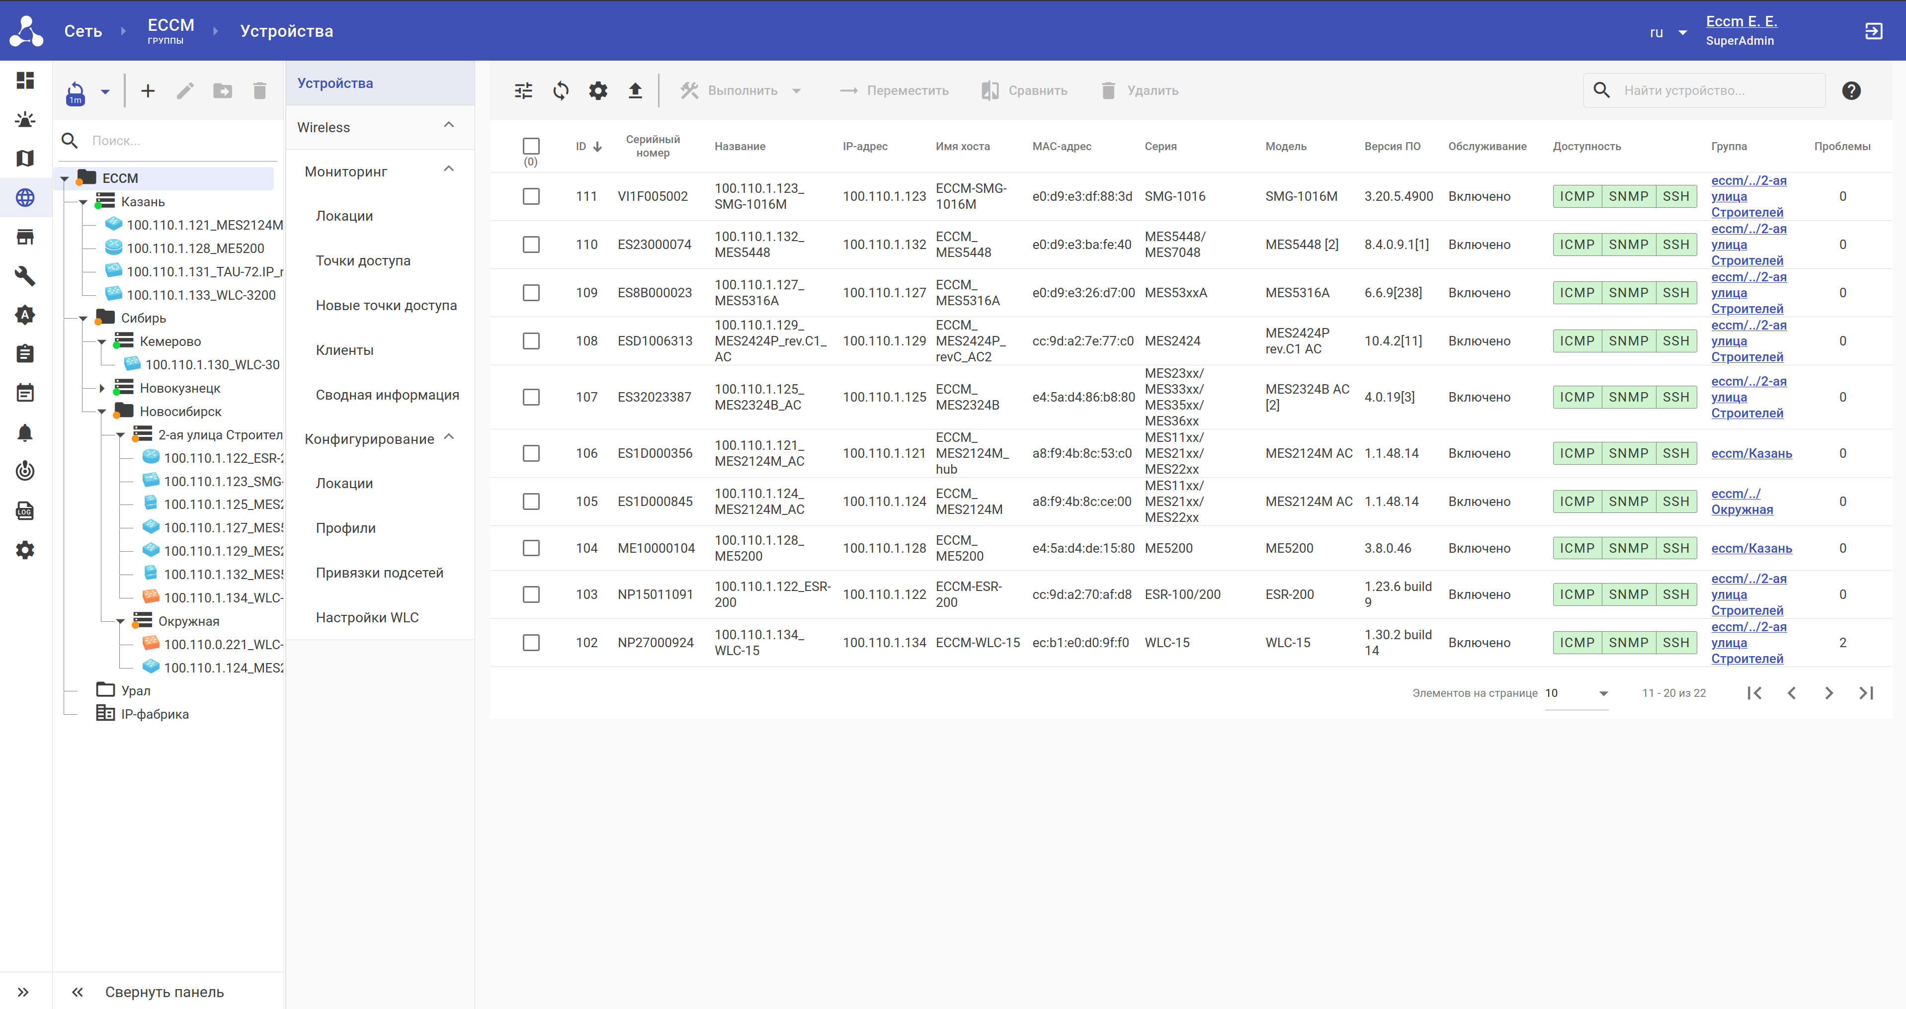Open the Точки доступа menu item

click(362, 260)
